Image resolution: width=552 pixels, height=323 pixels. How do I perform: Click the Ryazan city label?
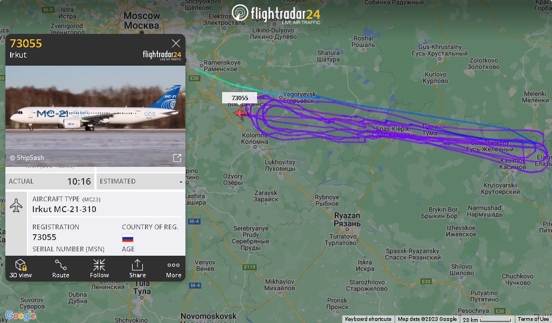tap(347, 219)
